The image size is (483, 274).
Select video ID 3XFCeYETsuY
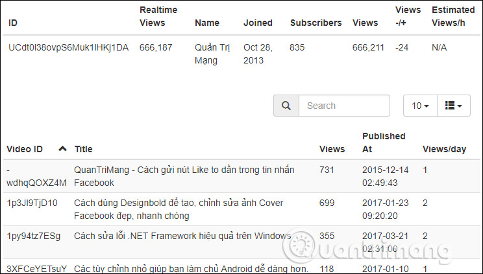[x=36, y=269]
